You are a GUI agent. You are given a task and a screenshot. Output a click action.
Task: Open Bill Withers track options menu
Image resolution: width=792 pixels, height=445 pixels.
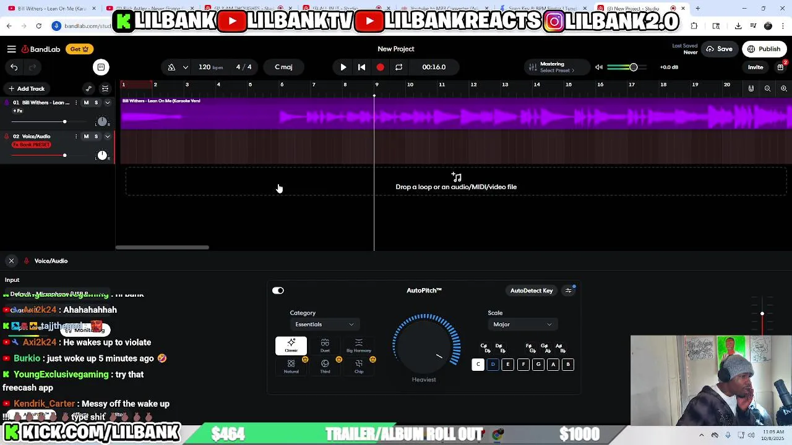[76, 103]
